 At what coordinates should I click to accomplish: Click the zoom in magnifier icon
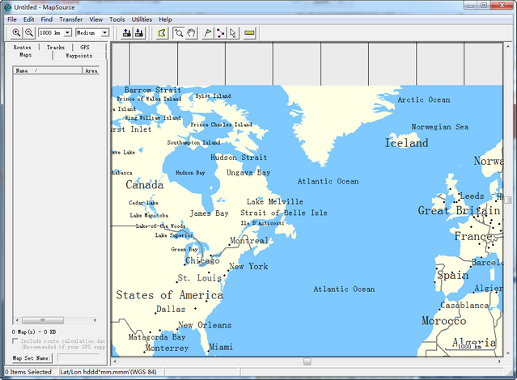[x=17, y=33]
